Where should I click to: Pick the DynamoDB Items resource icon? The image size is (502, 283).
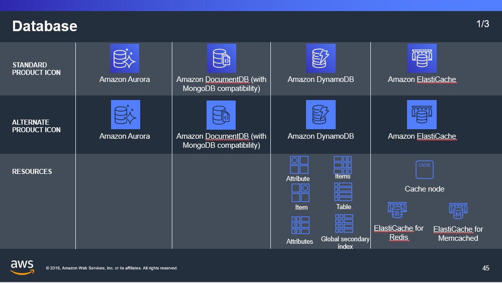point(343,165)
